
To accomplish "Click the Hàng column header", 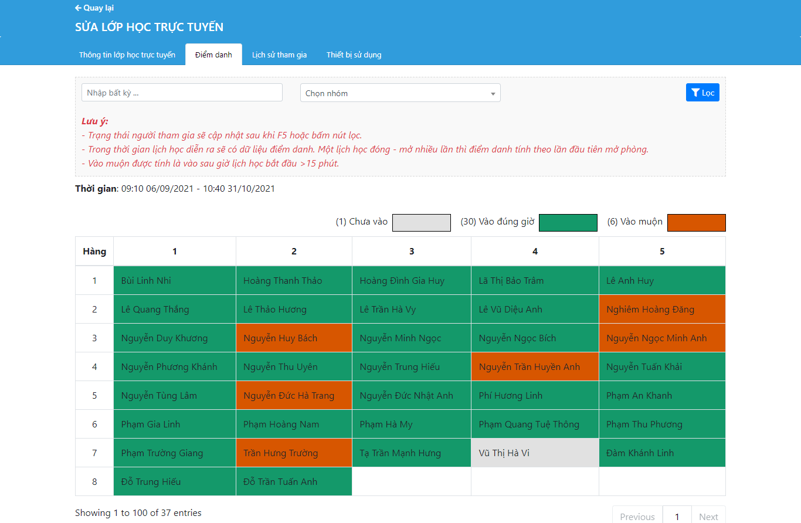I will (94, 252).
